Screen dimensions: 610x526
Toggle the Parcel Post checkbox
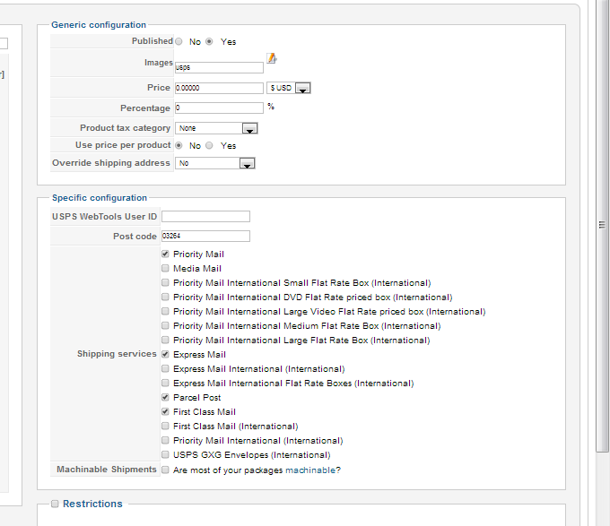click(165, 398)
